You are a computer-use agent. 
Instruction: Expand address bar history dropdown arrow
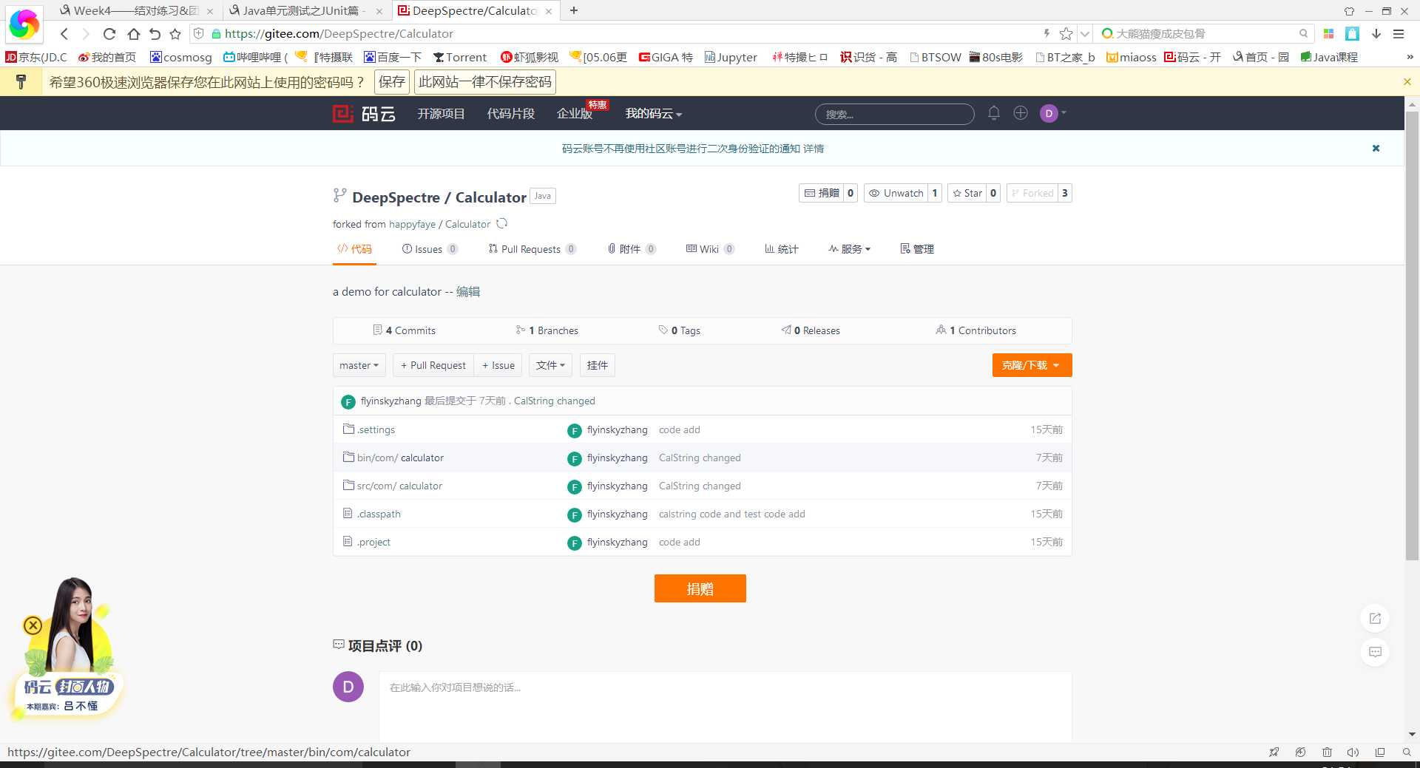pos(1084,33)
